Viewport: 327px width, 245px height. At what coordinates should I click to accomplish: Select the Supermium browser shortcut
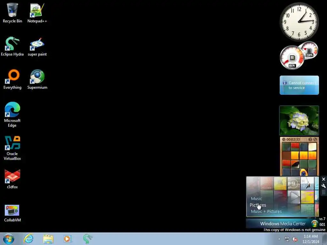click(x=37, y=79)
